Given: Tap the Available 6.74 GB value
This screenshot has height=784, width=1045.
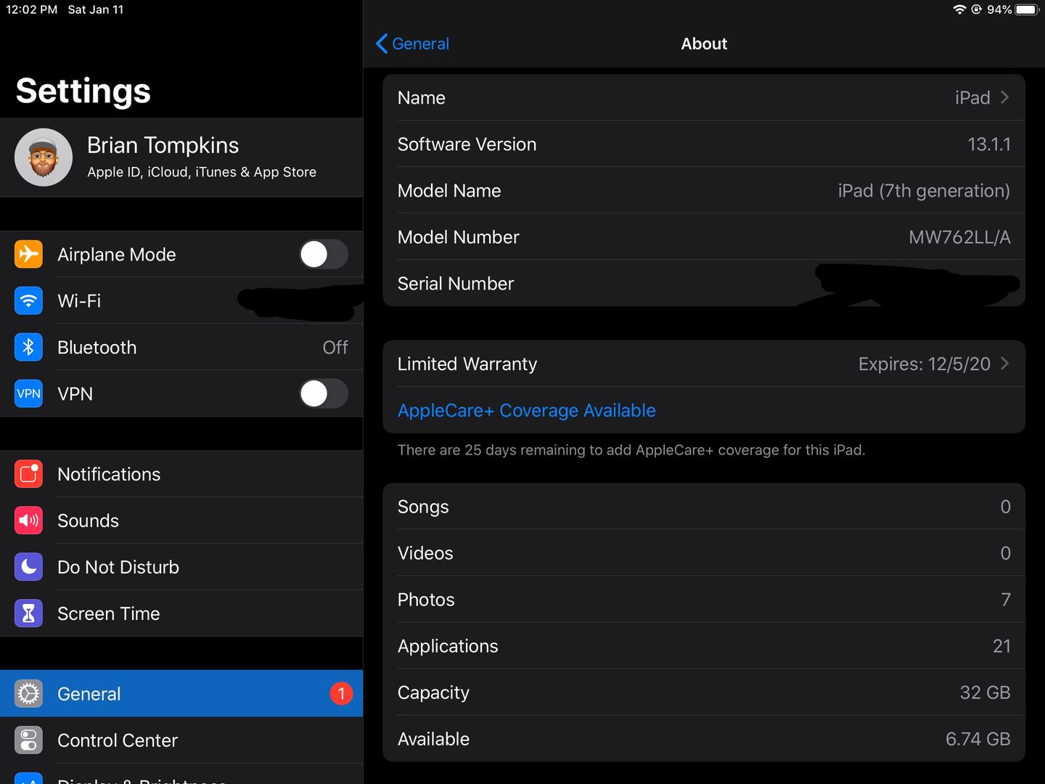Looking at the screenshot, I should click(x=978, y=739).
